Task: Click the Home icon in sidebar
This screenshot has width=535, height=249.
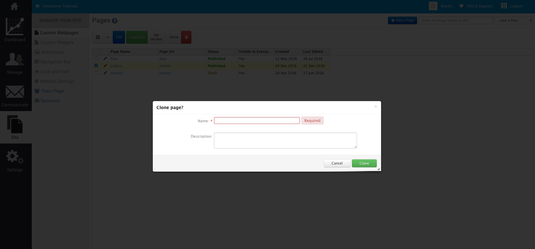Action: click(14, 6)
